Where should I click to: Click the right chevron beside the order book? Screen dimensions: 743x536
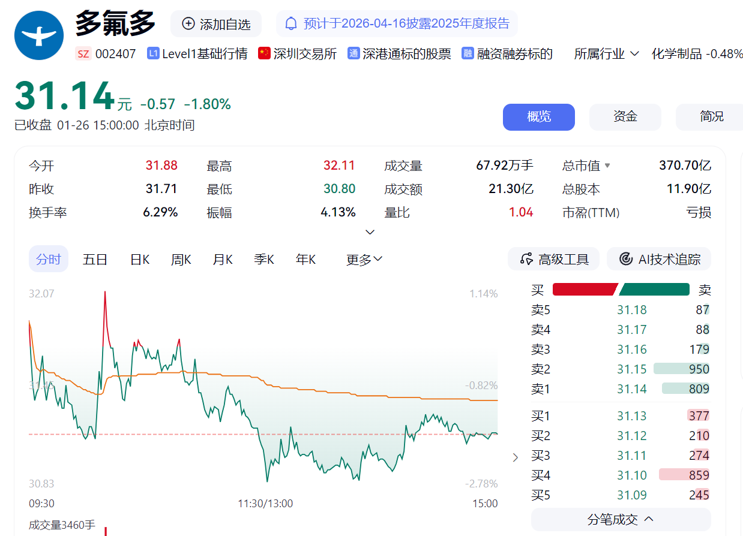click(516, 458)
